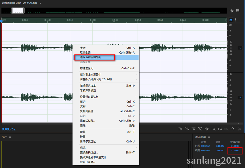The image size is (245, 168).
Task: Select 捕捉噪声样本 menu item
Action: [106, 86]
